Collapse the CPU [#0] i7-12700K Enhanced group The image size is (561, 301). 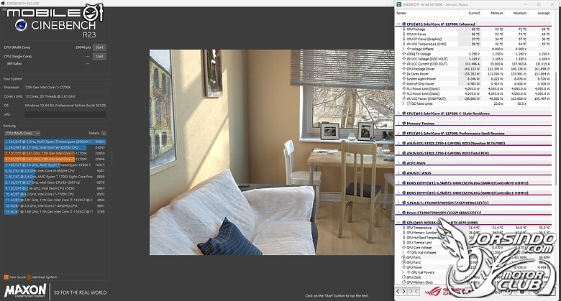pos(398,24)
